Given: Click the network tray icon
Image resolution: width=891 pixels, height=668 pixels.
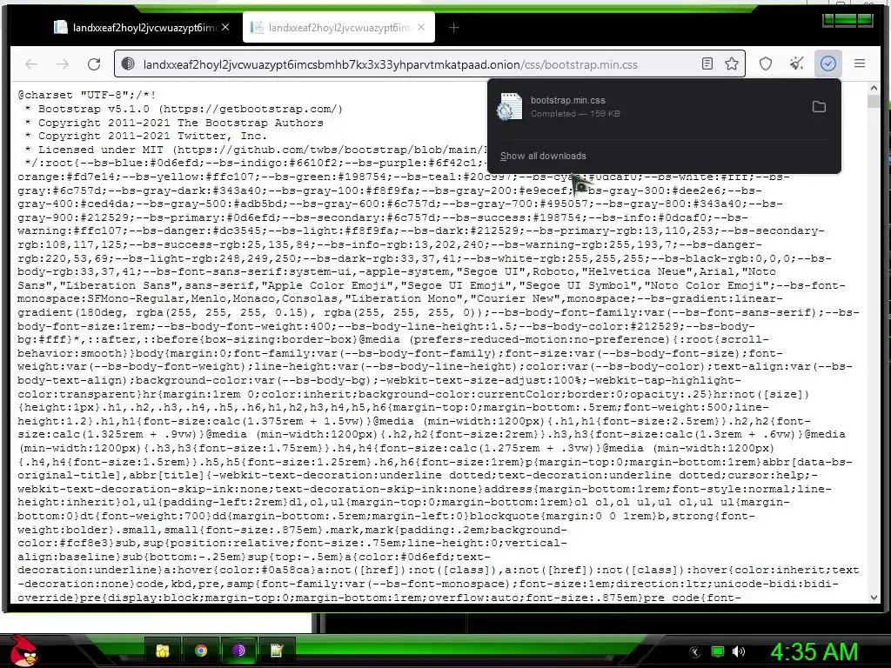Looking at the screenshot, I should (718, 651).
